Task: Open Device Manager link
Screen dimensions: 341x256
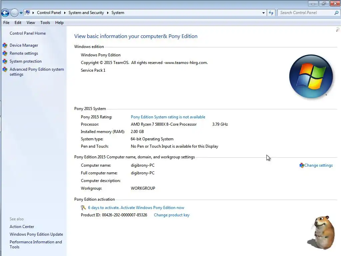Action: coord(24,45)
